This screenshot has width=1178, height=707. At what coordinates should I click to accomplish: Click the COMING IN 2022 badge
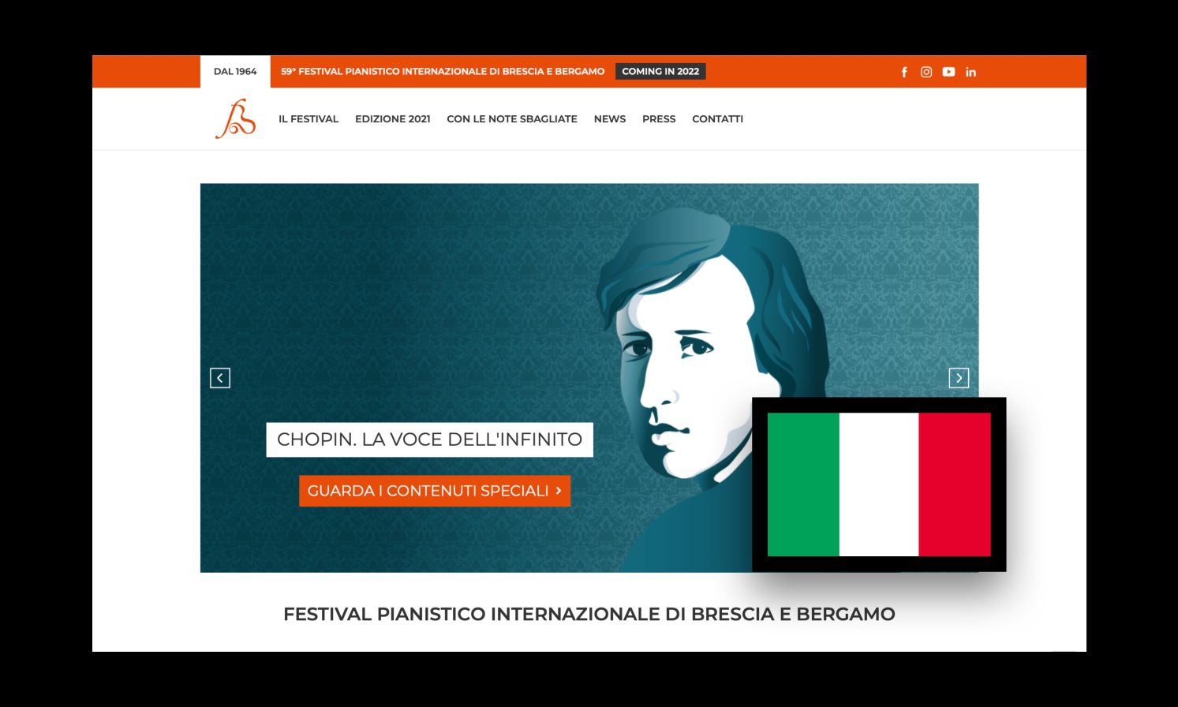click(x=660, y=71)
